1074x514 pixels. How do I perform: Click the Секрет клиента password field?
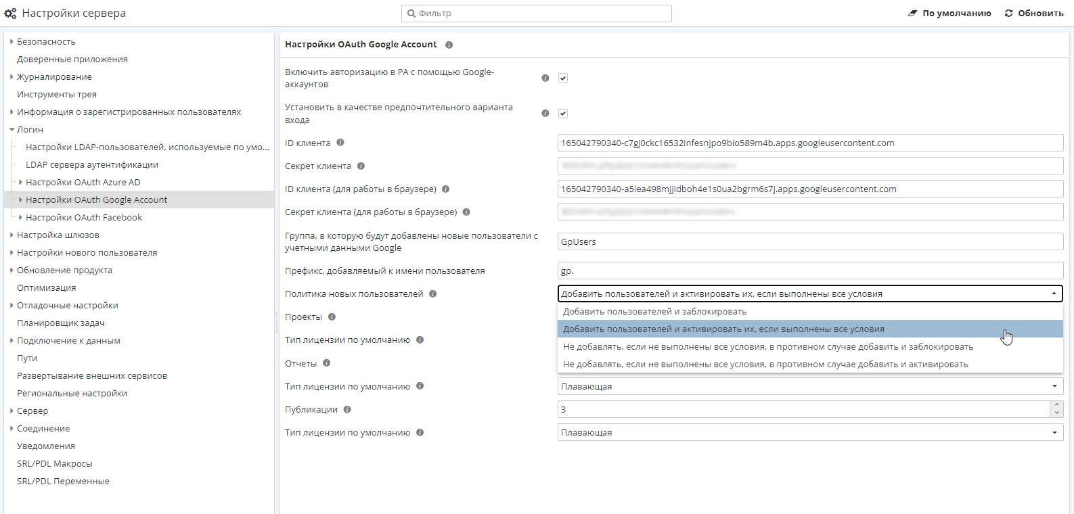pos(810,166)
